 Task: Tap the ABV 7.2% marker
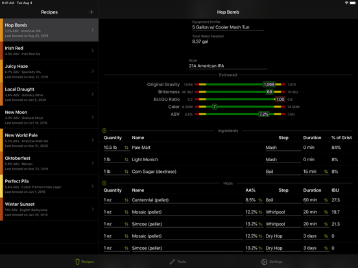264,114
